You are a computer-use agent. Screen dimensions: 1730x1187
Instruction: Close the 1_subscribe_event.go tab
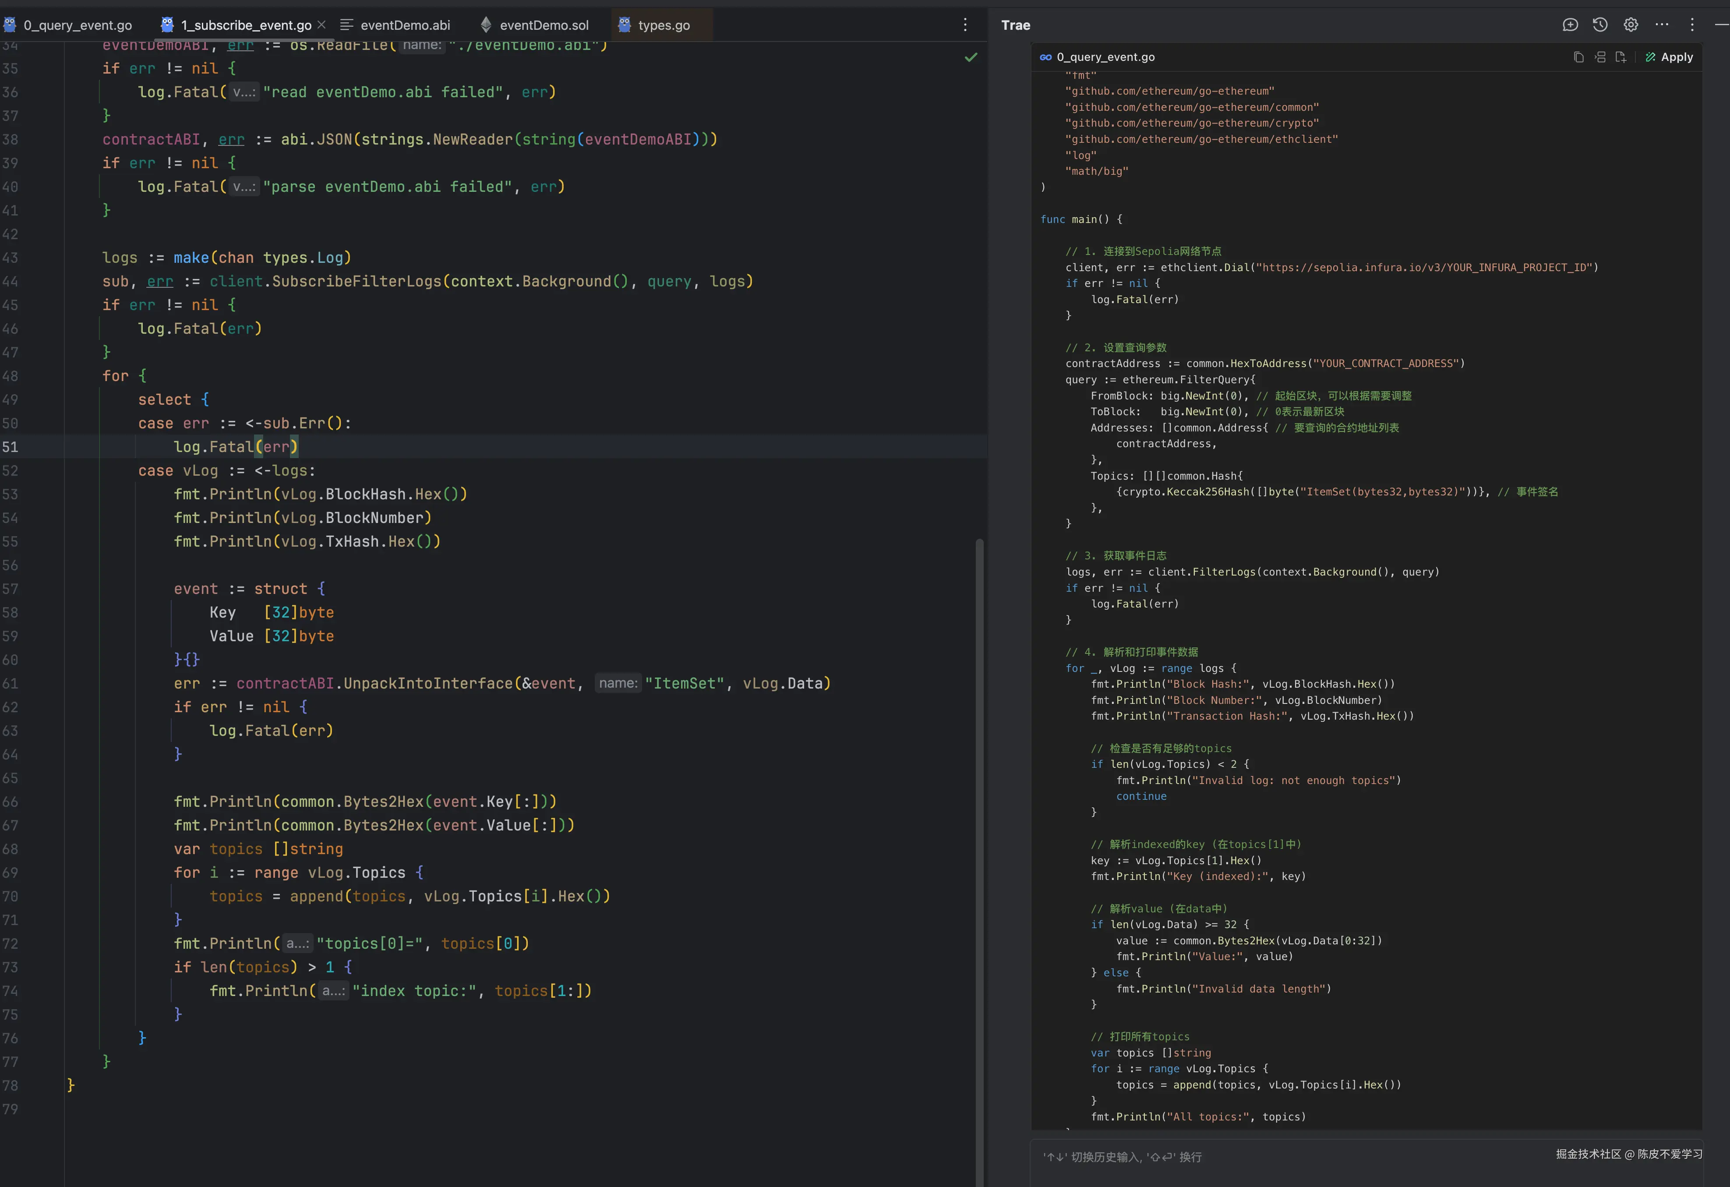[x=321, y=25]
